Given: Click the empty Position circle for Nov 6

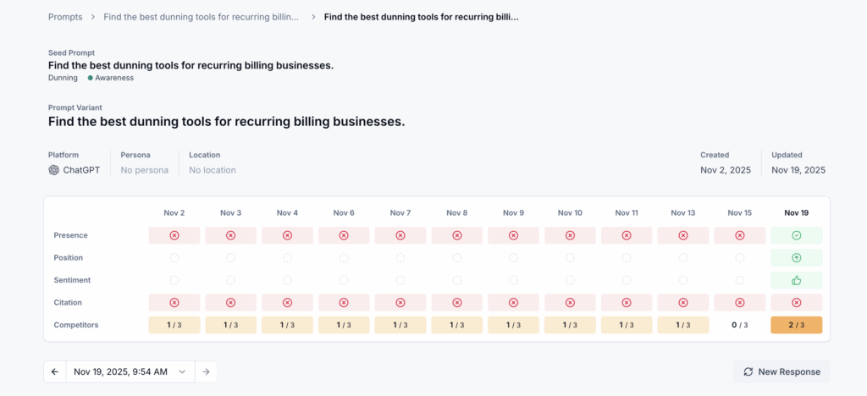Looking at the screenshot, I should tap(344, 258).
